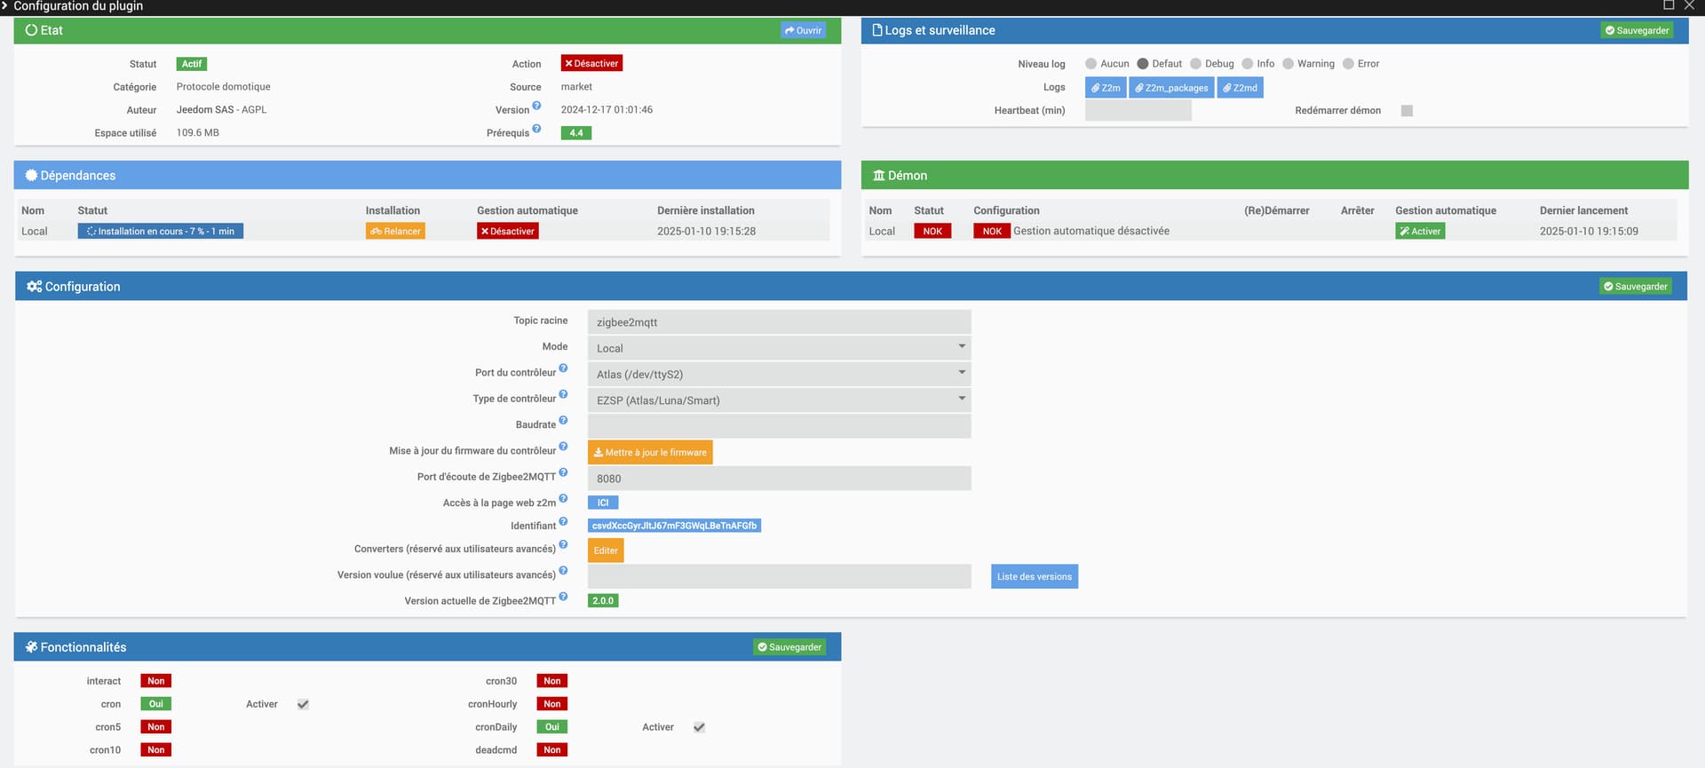
Task: Click help icon beside Identifiant
Action: point(563,522)
